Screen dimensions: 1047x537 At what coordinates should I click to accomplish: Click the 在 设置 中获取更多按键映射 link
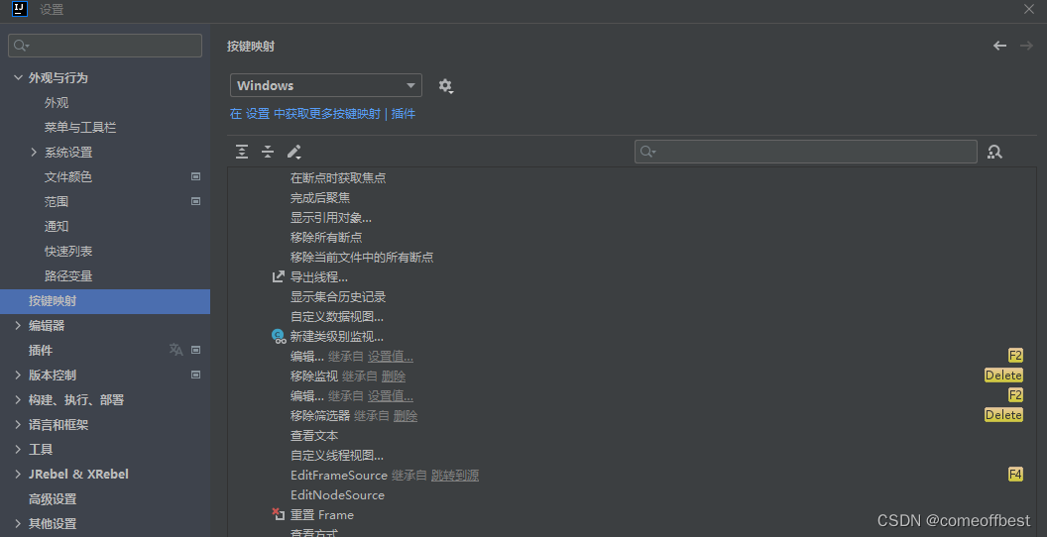(305, 114)
